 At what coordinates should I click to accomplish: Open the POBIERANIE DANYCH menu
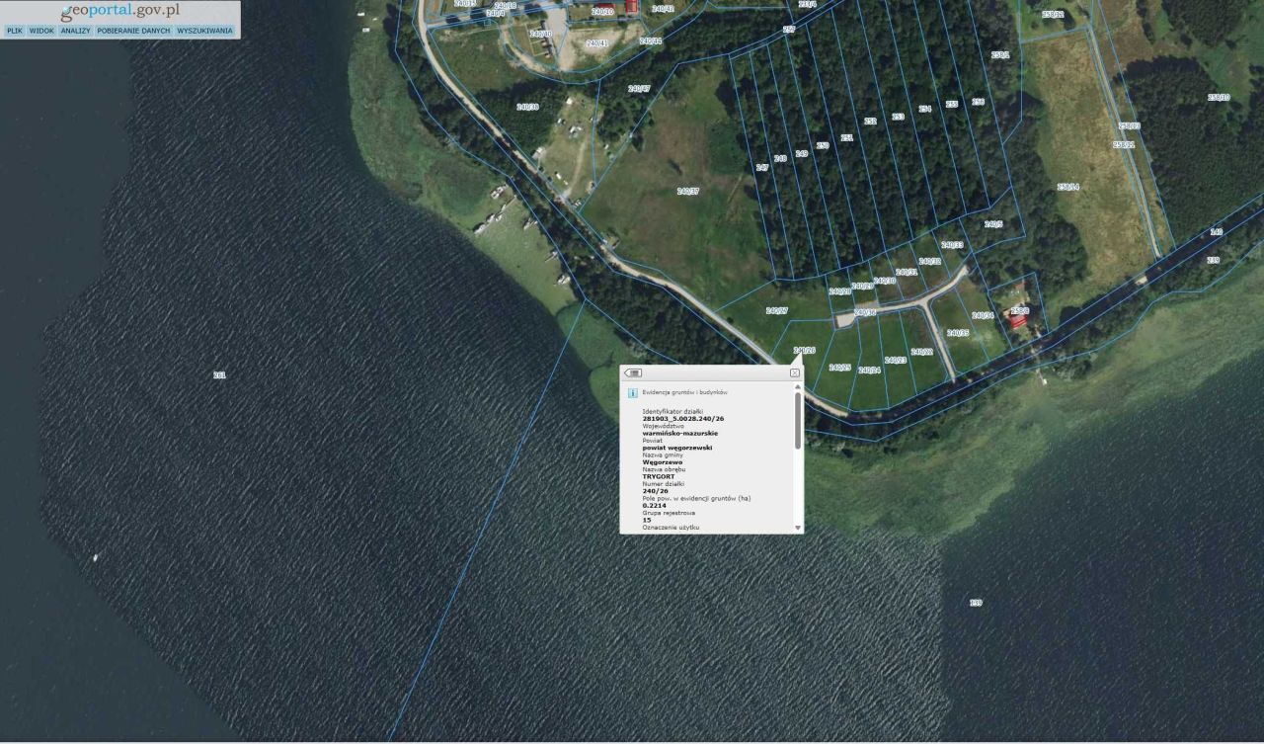tap(133, 31)
